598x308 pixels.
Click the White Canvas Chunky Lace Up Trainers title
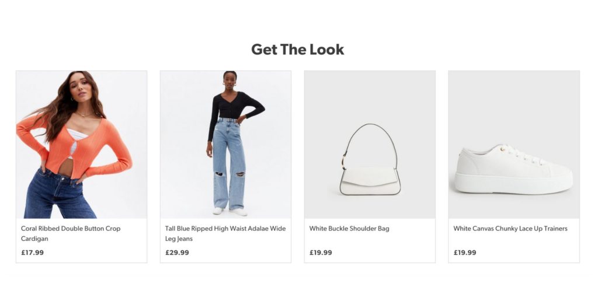pyautogui.click(x=510, y=228)
